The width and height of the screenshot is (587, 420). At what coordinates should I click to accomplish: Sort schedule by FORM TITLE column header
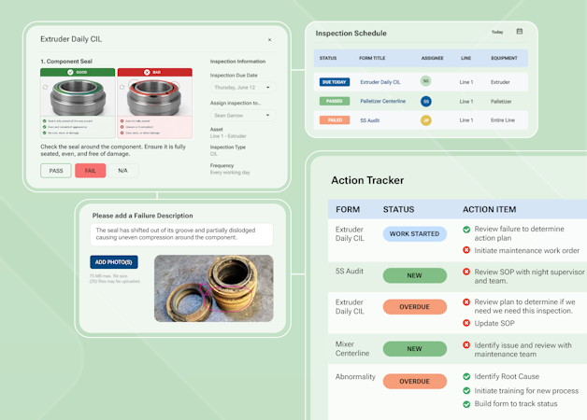tap(372, 58)
